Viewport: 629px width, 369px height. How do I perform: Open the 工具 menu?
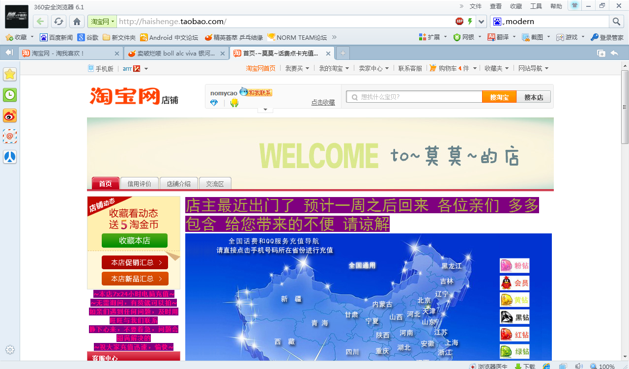click(536, 6)
